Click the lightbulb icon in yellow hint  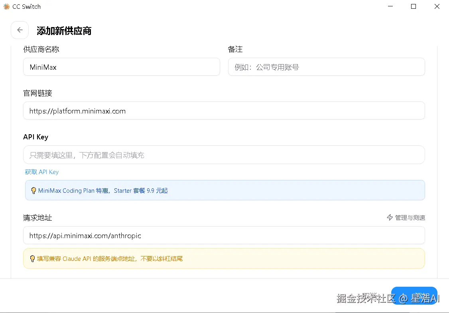(32, 259)
